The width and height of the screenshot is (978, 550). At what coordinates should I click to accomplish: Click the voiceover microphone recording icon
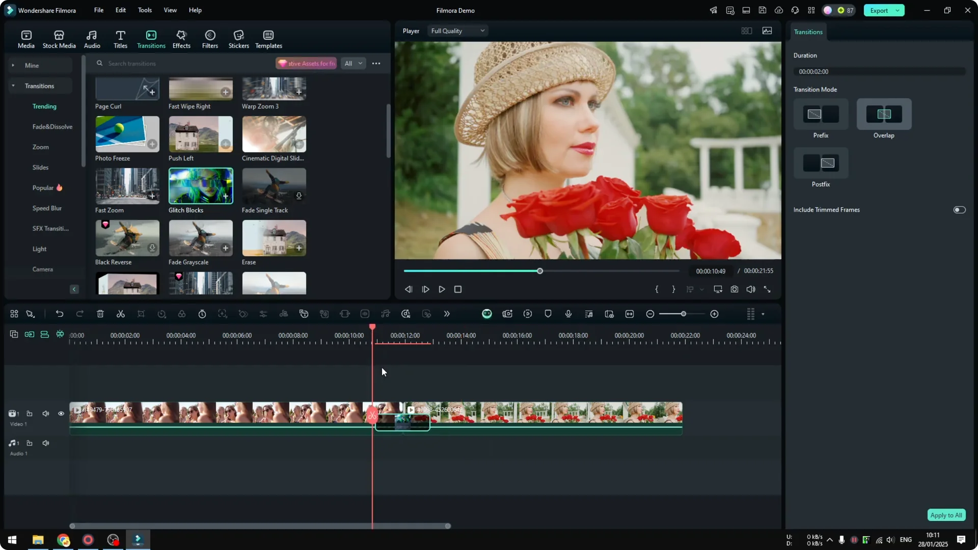[568, 314]
